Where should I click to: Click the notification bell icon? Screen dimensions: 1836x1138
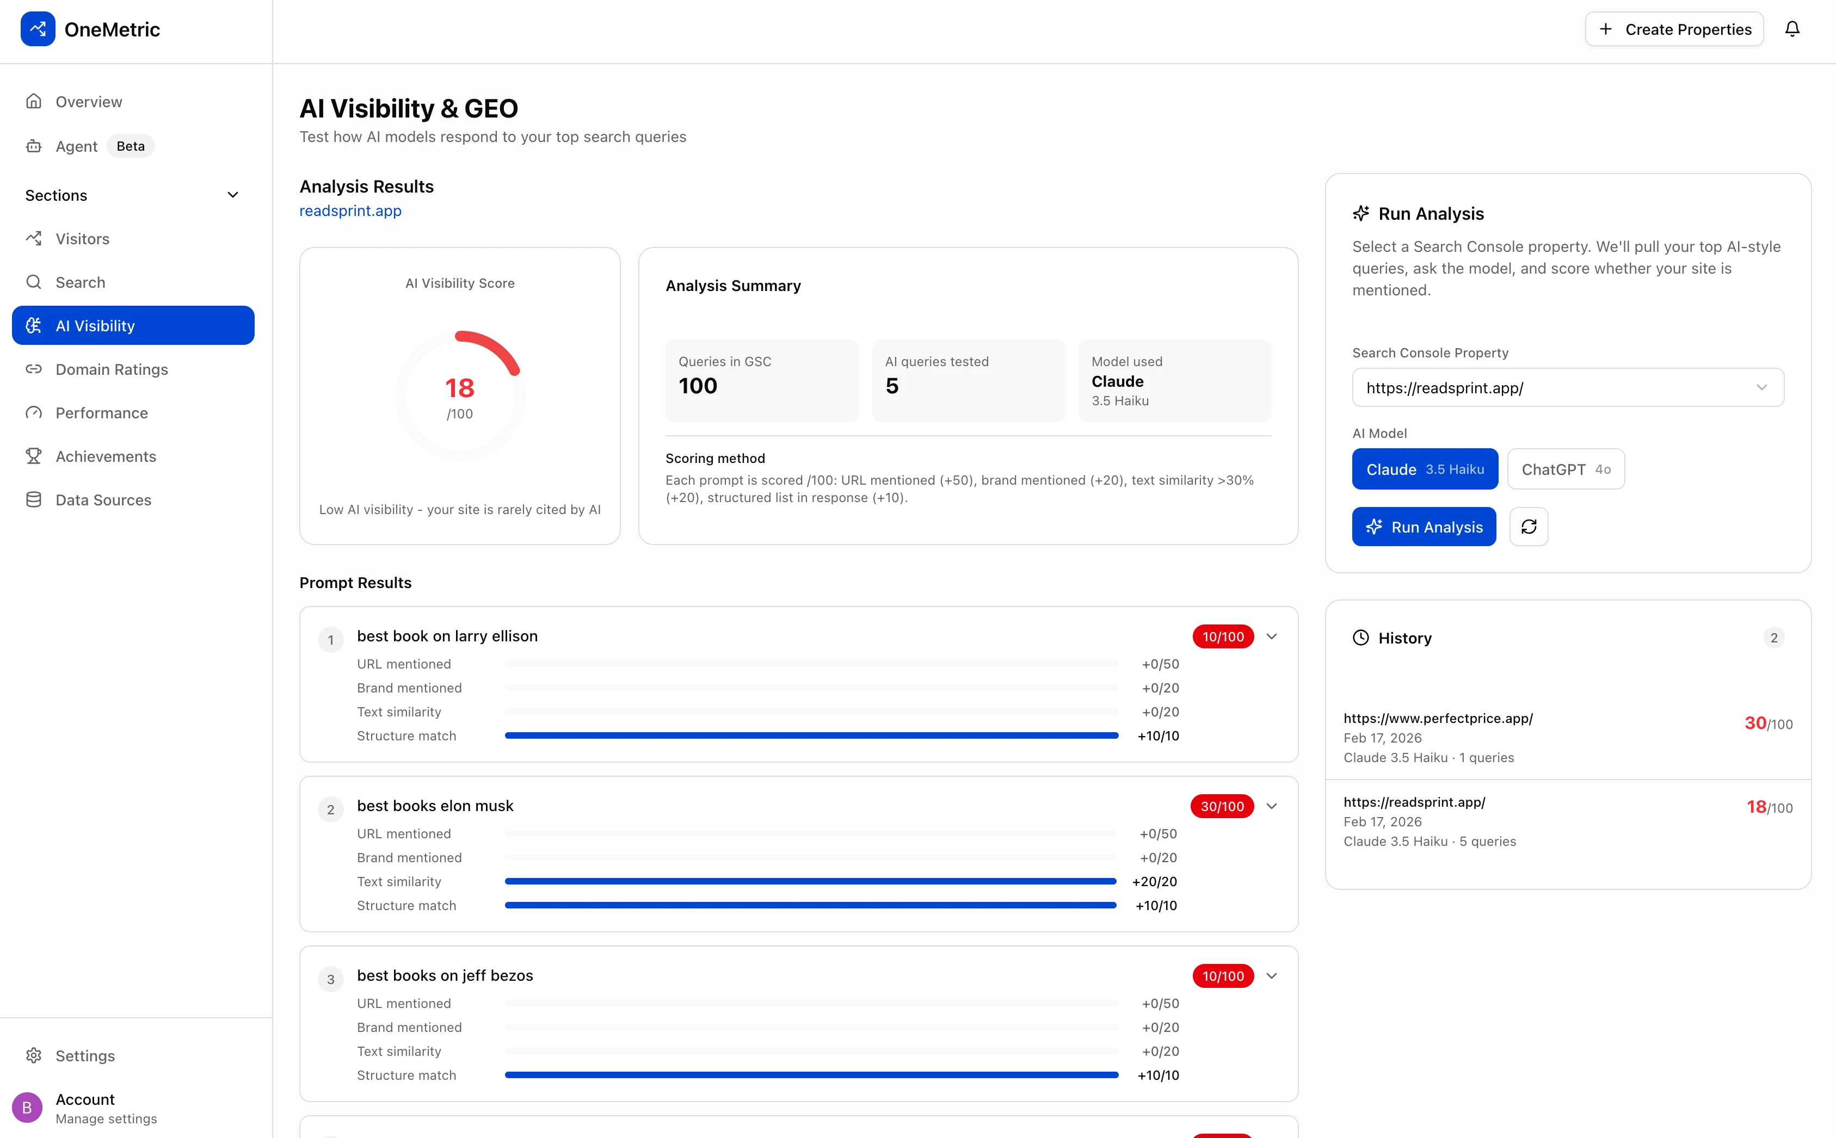(x=1791, y=29)
